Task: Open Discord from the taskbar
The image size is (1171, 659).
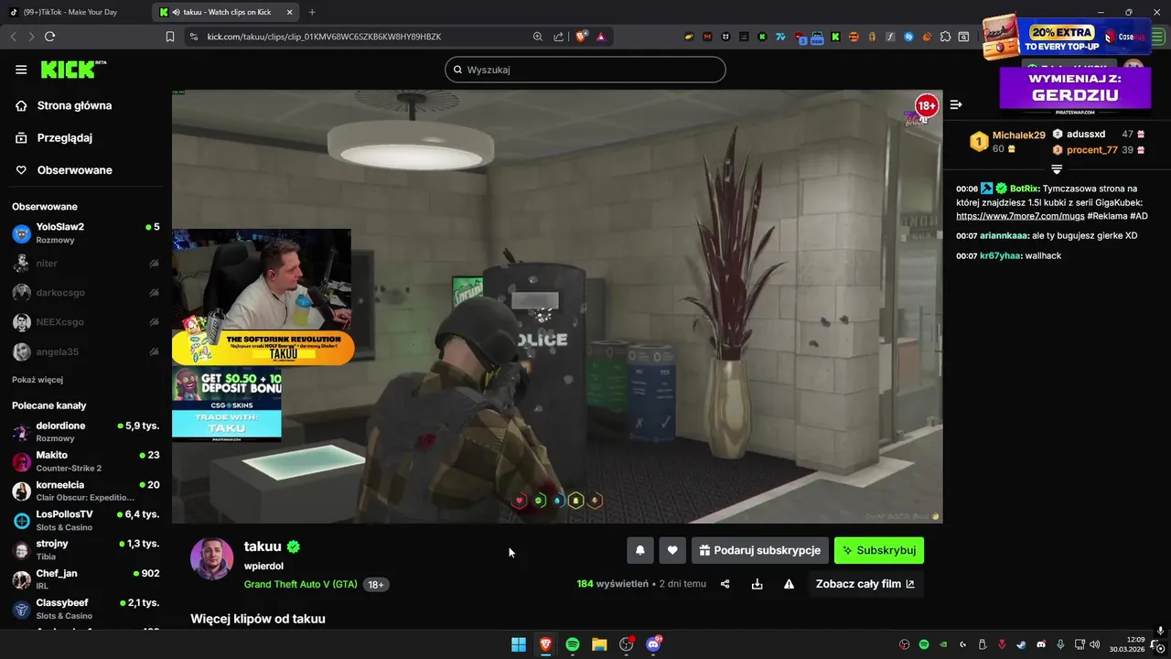Action: click(653, 644)
